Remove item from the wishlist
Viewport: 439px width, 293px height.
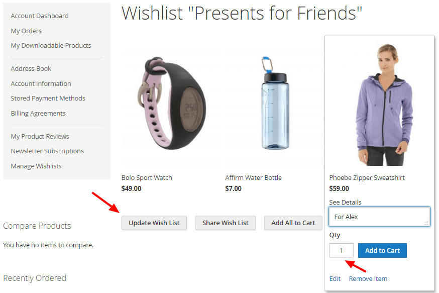point(368,278)
